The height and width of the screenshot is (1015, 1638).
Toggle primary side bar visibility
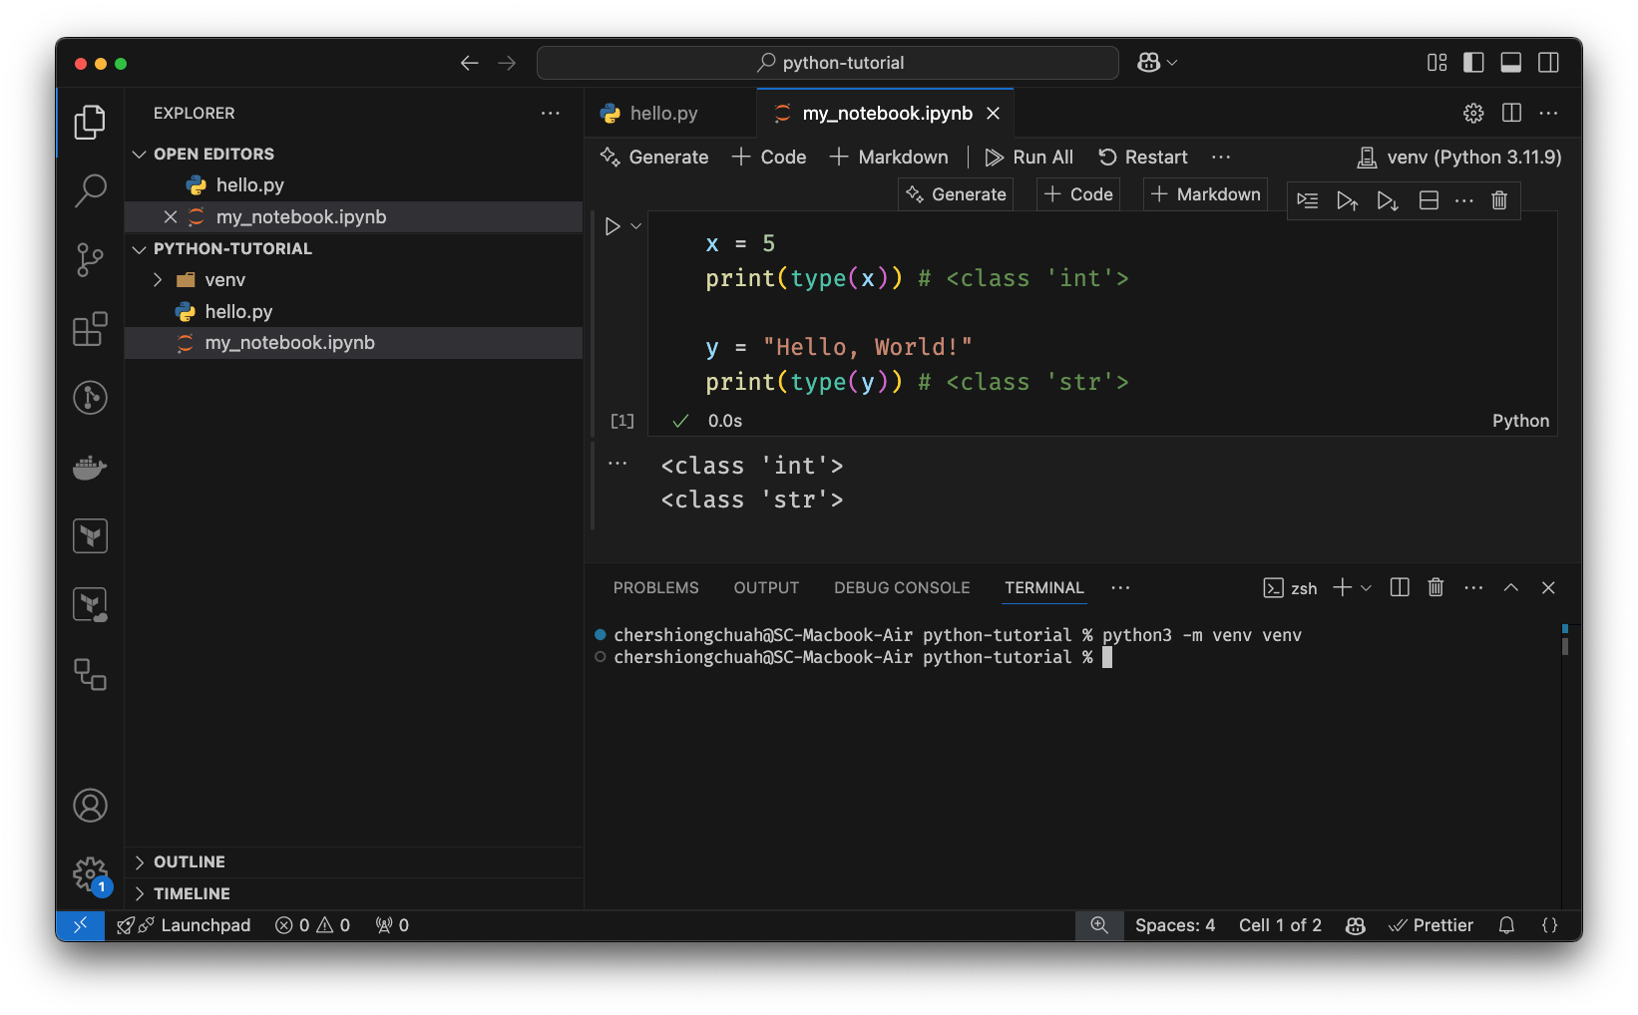point(1473,63)
